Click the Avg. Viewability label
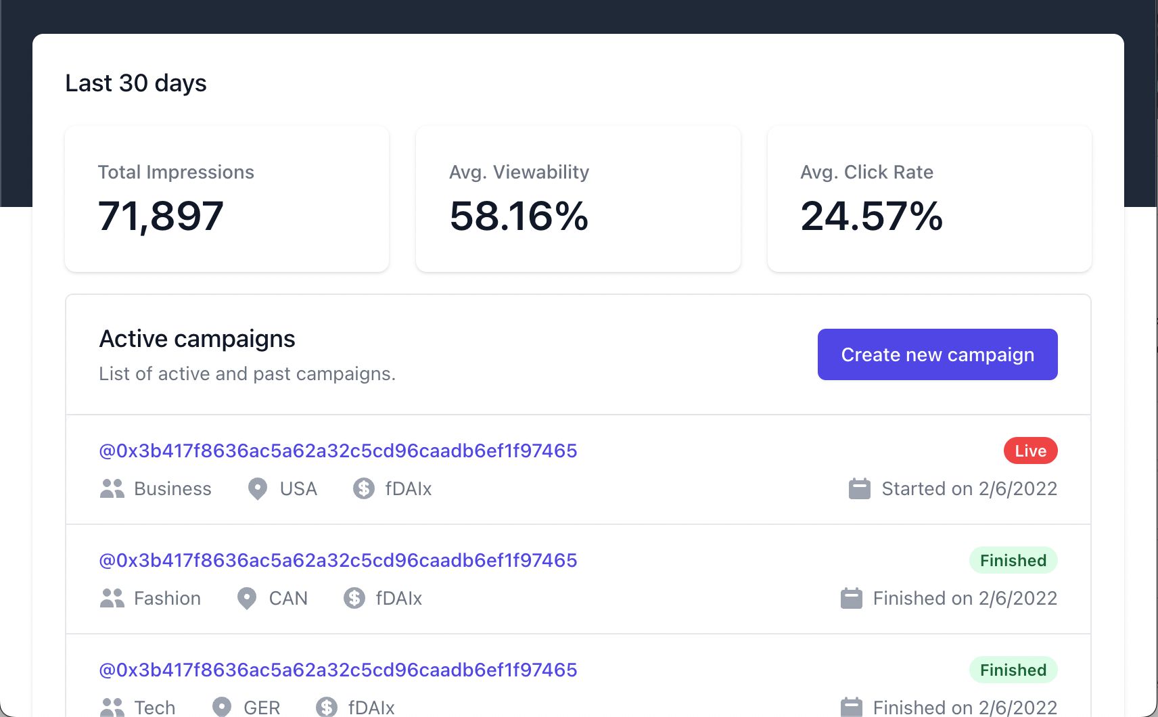Screen dimensions: 1158x717 pyautogui.click(x=519, y=172)
